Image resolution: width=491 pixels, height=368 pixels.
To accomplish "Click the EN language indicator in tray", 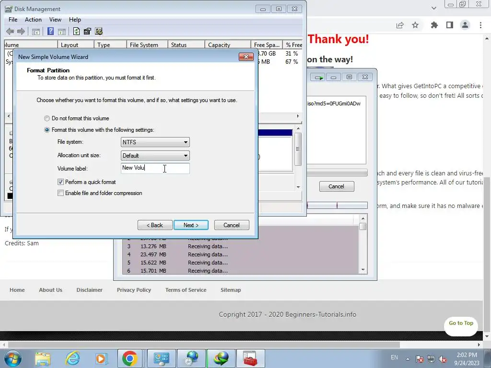I will pos(394,357).
